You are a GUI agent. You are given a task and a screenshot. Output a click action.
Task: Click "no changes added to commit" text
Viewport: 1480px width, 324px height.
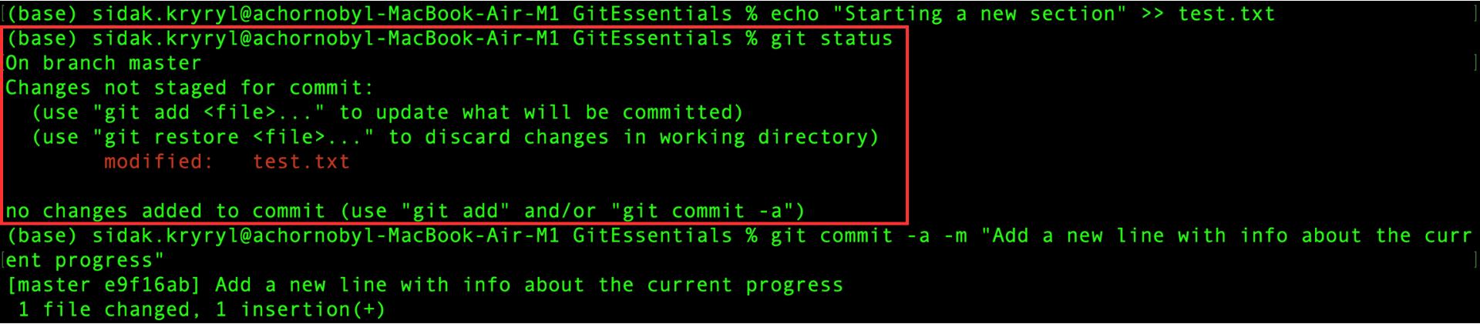coord(165,211)
